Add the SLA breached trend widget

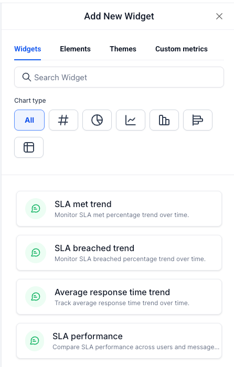click(119, 253)
